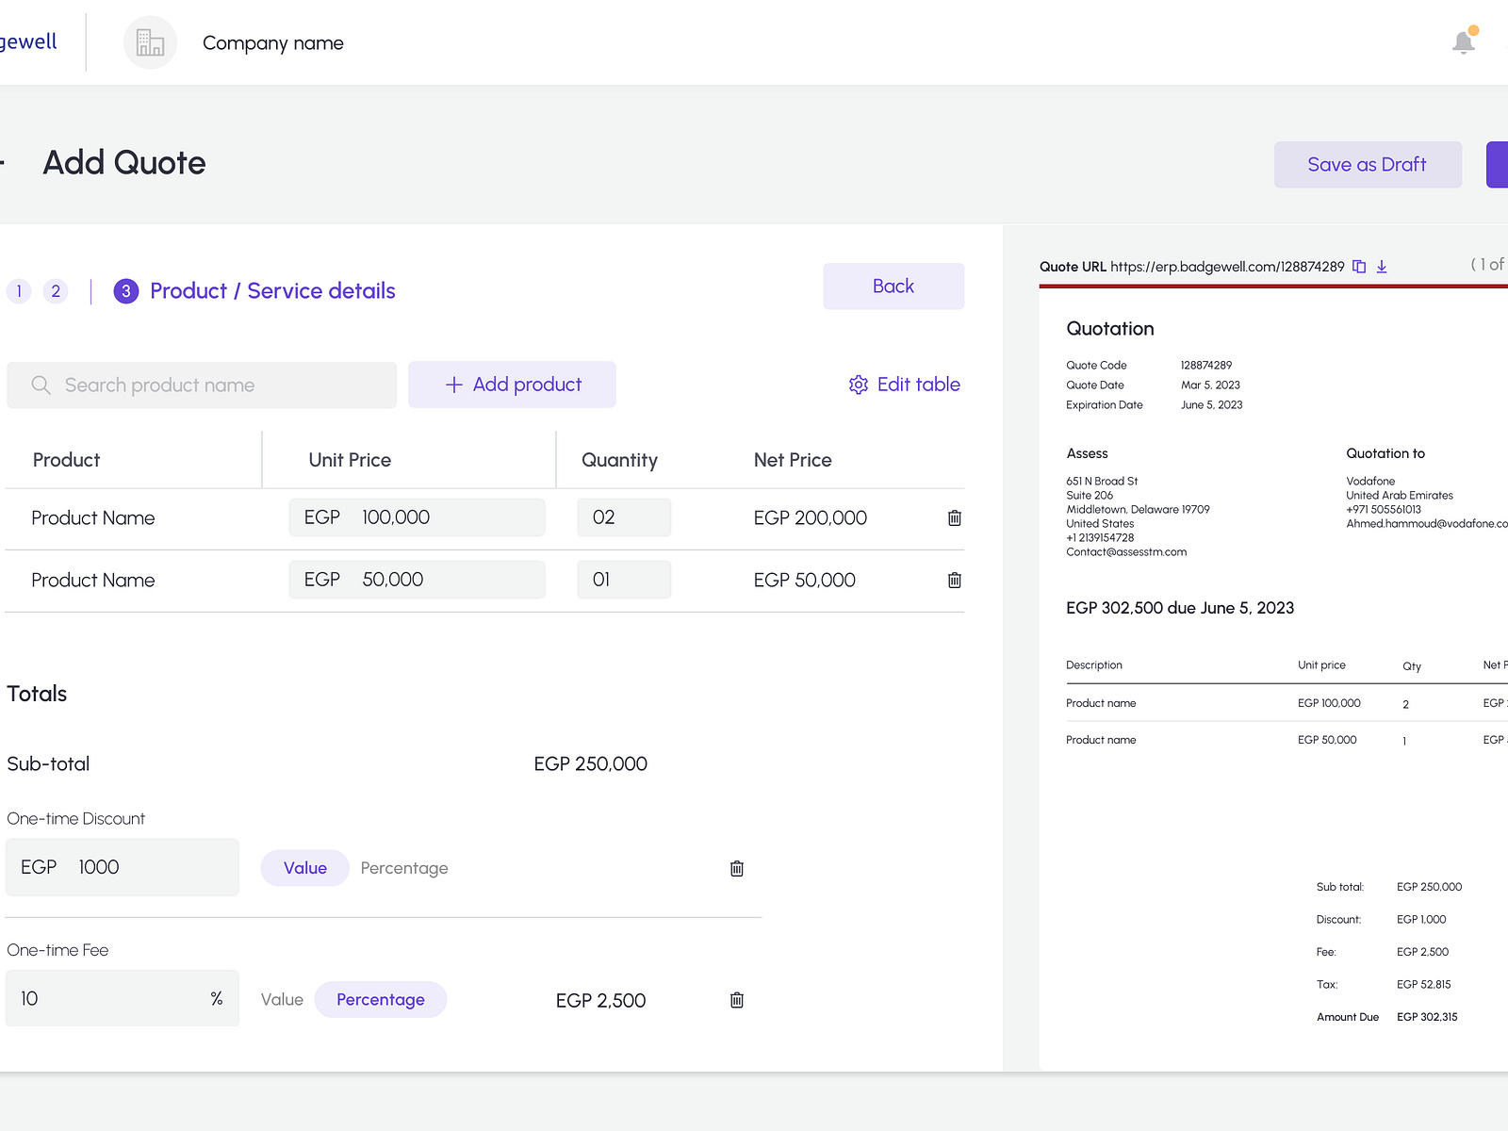Click Add product button
The width and height of the screenshot is (1508, 1131).
512,385
